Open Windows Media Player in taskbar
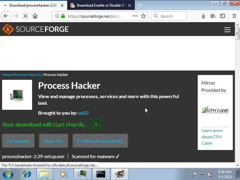The image size is (240, 180). [x=63, y=174]
